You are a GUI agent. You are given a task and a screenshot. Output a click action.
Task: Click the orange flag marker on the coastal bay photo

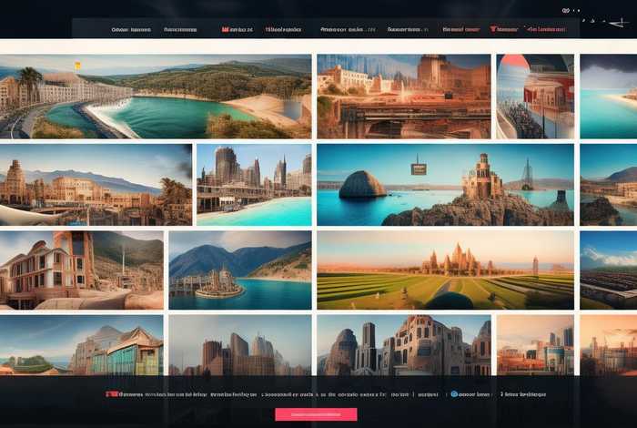pyautogui.click(x=77, y=66)
